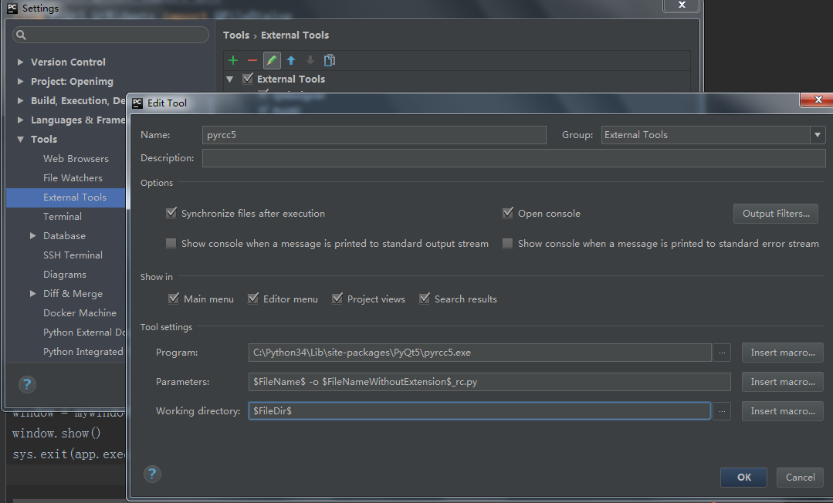833x503 pixels.
Task: Confirm Edit Tool dialog with OK
Action: (743, 478)
